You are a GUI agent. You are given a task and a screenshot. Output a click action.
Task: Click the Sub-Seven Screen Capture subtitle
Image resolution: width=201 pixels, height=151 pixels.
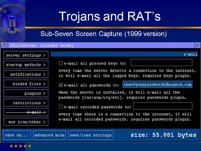(x=104, y=34)
